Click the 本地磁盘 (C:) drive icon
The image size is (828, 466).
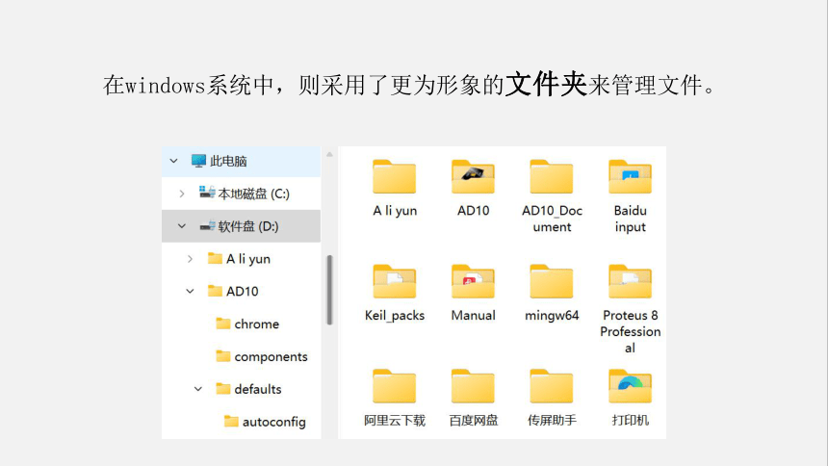(207, 193)
